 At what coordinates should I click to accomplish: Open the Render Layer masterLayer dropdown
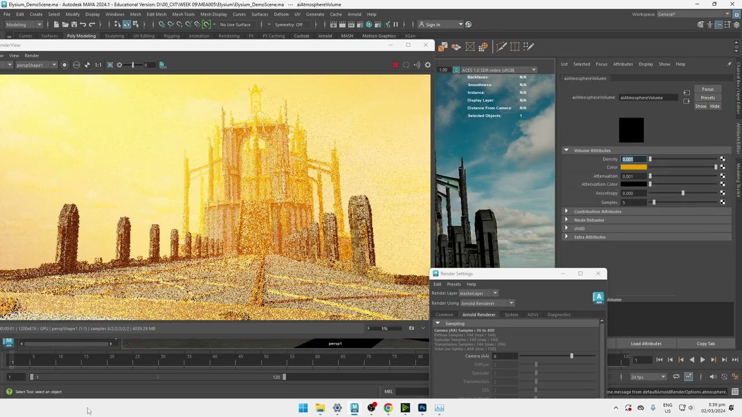(x=478, y=293)
